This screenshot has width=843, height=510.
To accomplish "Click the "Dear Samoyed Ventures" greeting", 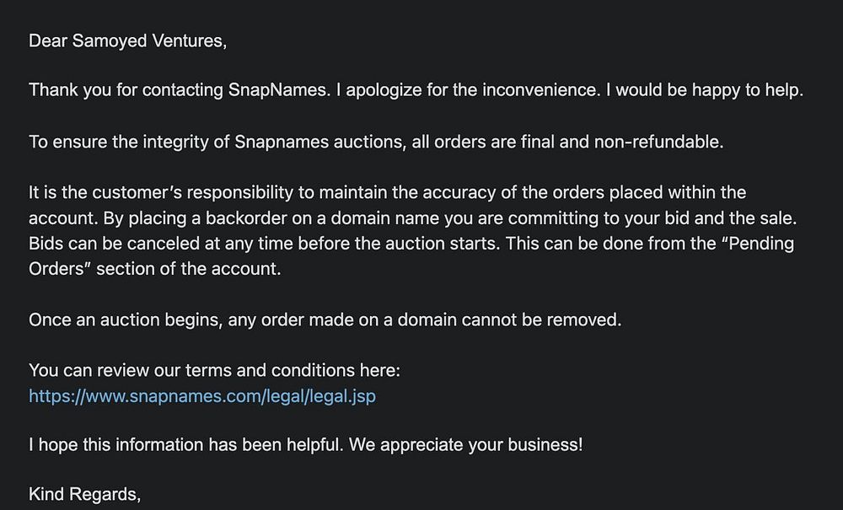I will click(127, 40).
